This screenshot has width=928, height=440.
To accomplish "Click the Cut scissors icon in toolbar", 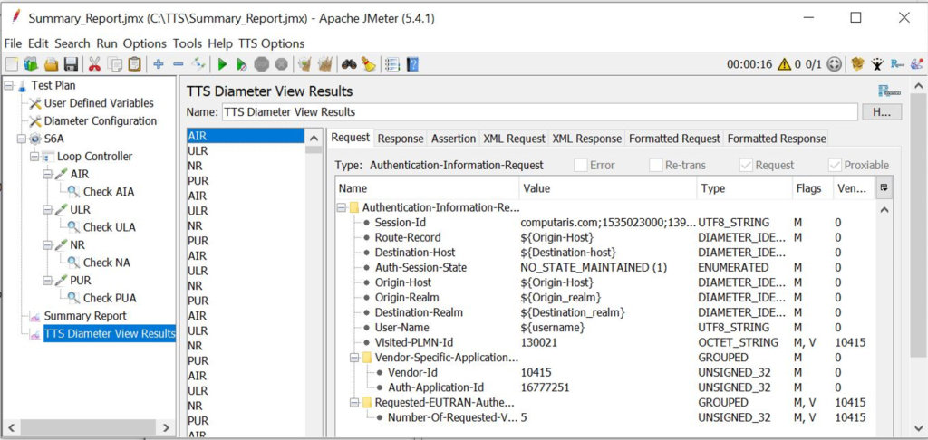I will [93, 64].
